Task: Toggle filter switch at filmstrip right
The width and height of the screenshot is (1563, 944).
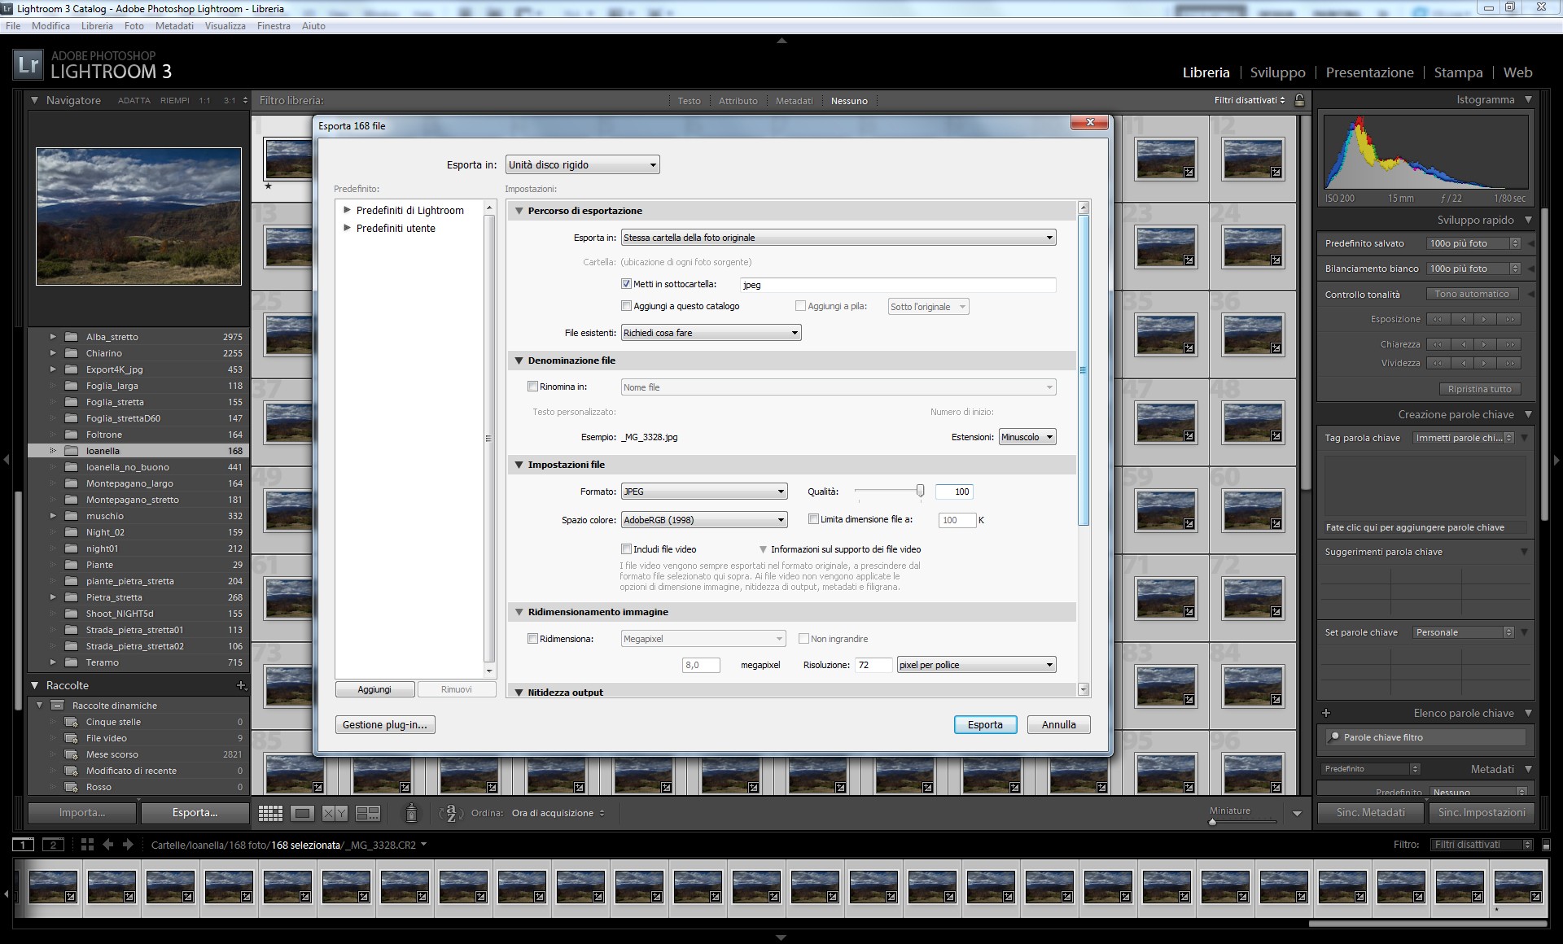Action: coord(1546,845)
